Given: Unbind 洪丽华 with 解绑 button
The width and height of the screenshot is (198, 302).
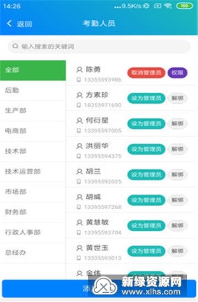Looking at the screenshot, I should 177,149.
